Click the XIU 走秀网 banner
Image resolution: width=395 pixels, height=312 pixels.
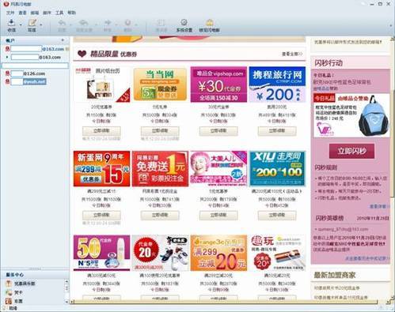pyautogui.click(x=277, y=168)
